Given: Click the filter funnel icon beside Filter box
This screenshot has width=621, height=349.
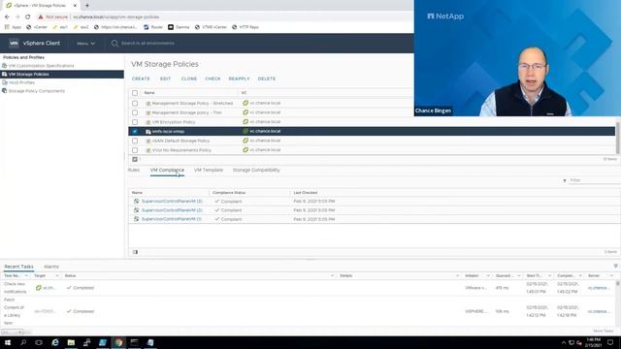Looking at the screenshot, I should 565,180.
